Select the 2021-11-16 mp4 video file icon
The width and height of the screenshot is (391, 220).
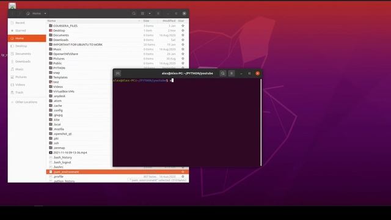[51, 152]
